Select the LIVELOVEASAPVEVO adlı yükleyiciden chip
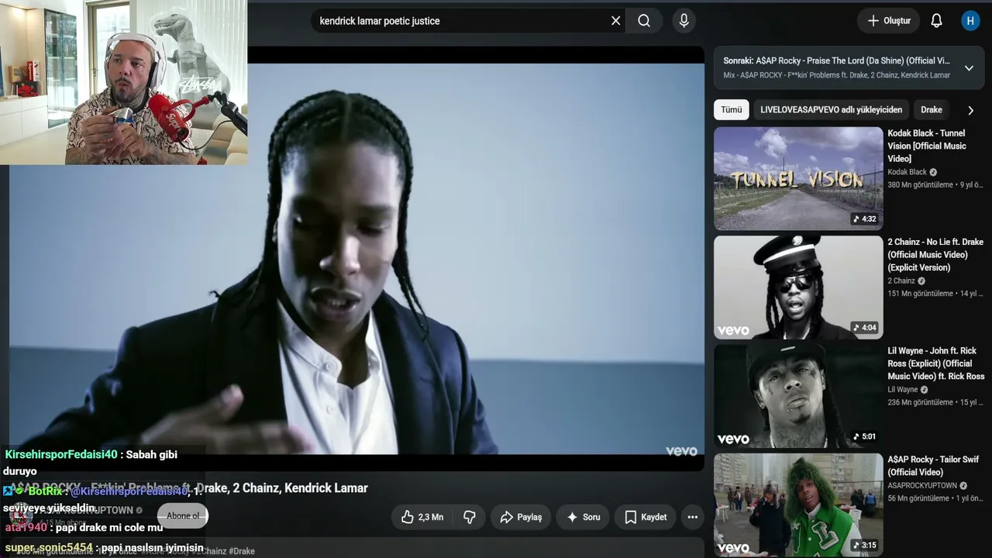This screenshot has width=992, height=558. tap(831, 110)
